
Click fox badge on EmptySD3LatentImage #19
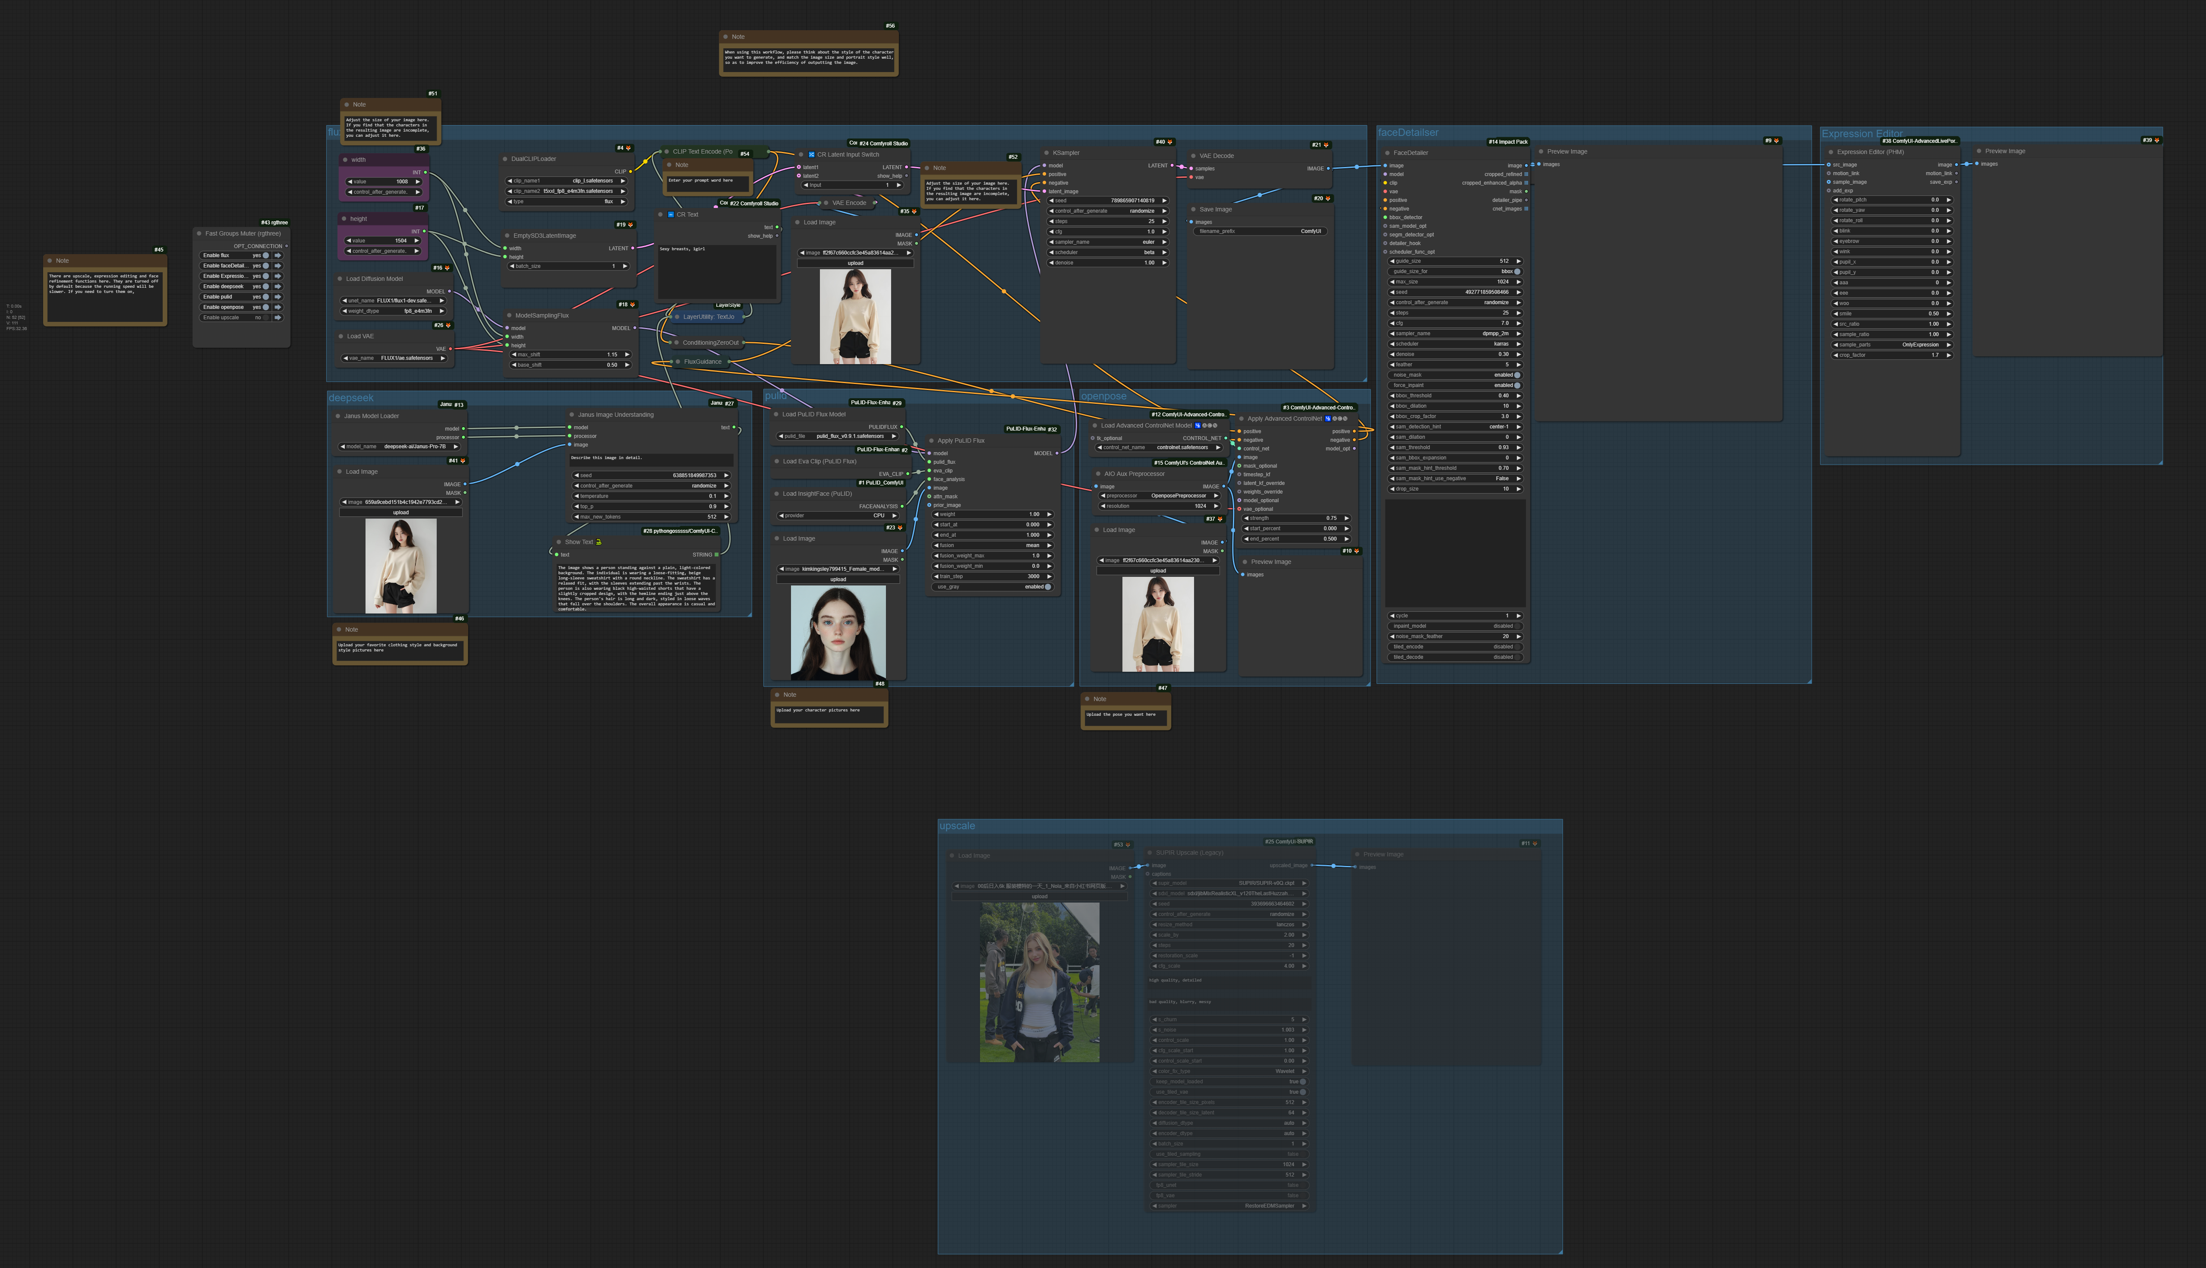pyautogui.click(x=630, y=225)
